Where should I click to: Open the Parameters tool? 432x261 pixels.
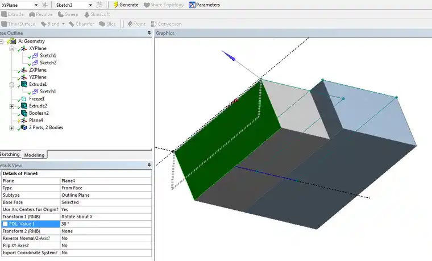(204, 5)
